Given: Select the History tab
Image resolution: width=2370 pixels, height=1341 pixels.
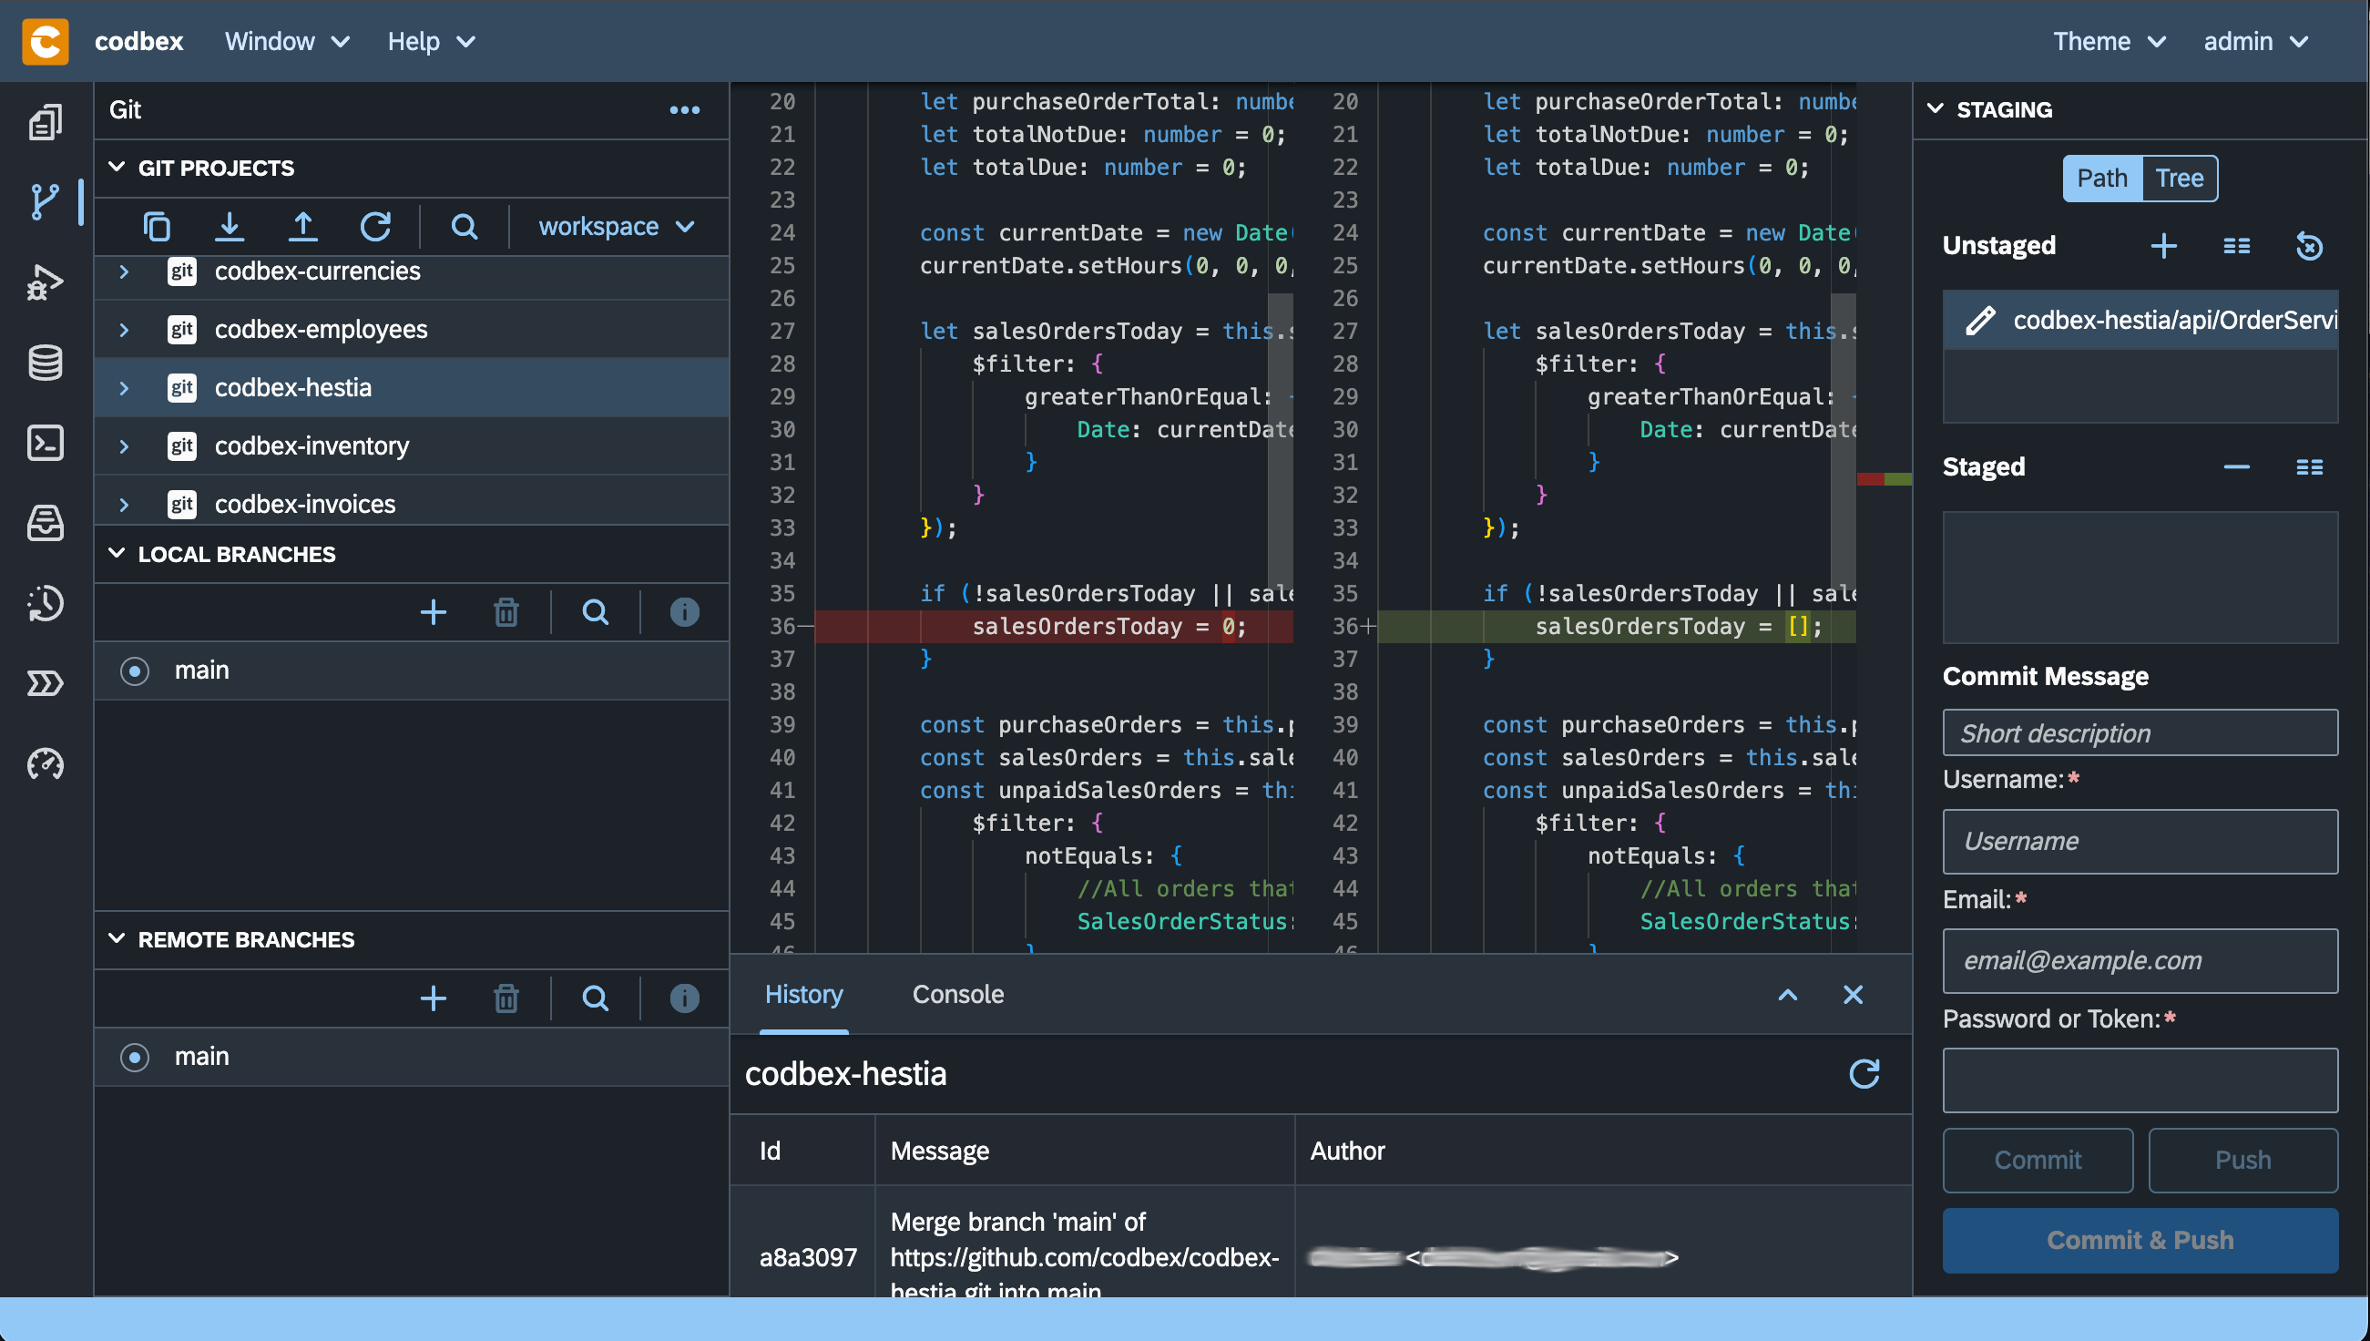Looking at the screenshot, I should point(804,994).
